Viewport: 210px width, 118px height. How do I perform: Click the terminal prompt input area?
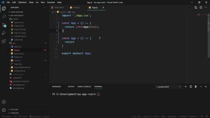98,94
